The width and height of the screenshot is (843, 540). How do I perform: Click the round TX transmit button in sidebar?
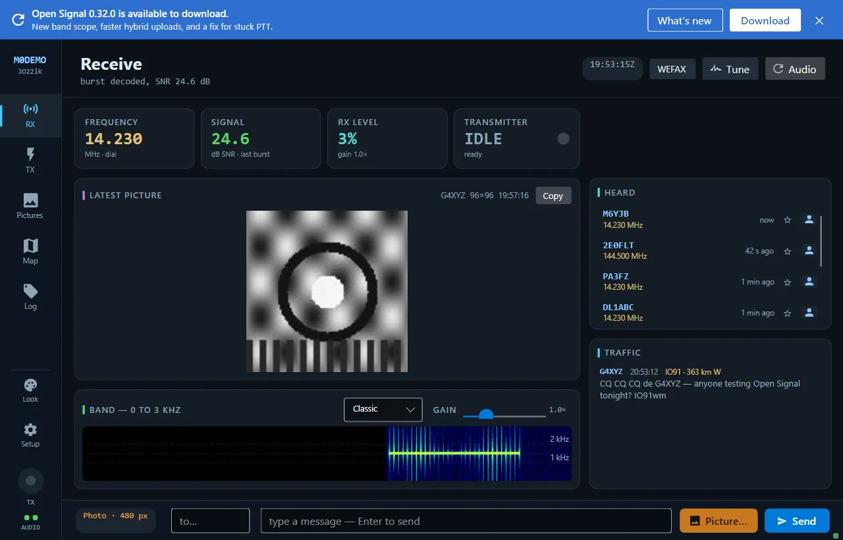tap(30, 481)
